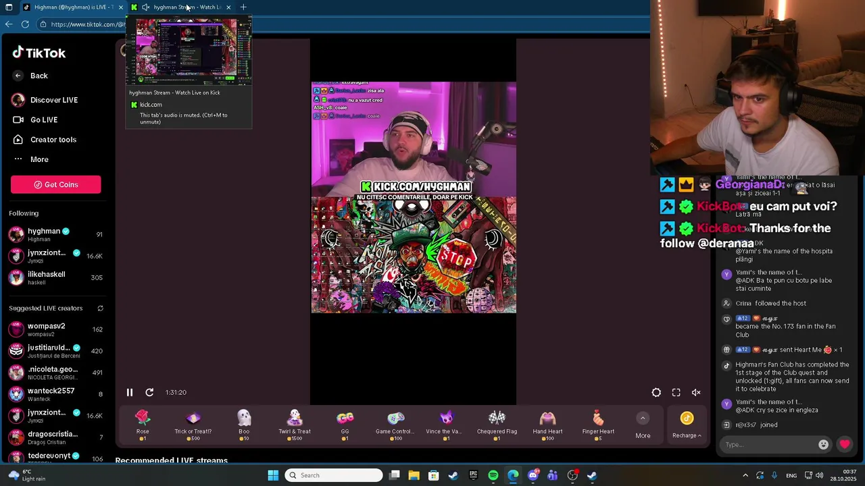The height and width of the screenshot is (486, 865).
Task: Refresh the browser page
Action: (25, 24)
